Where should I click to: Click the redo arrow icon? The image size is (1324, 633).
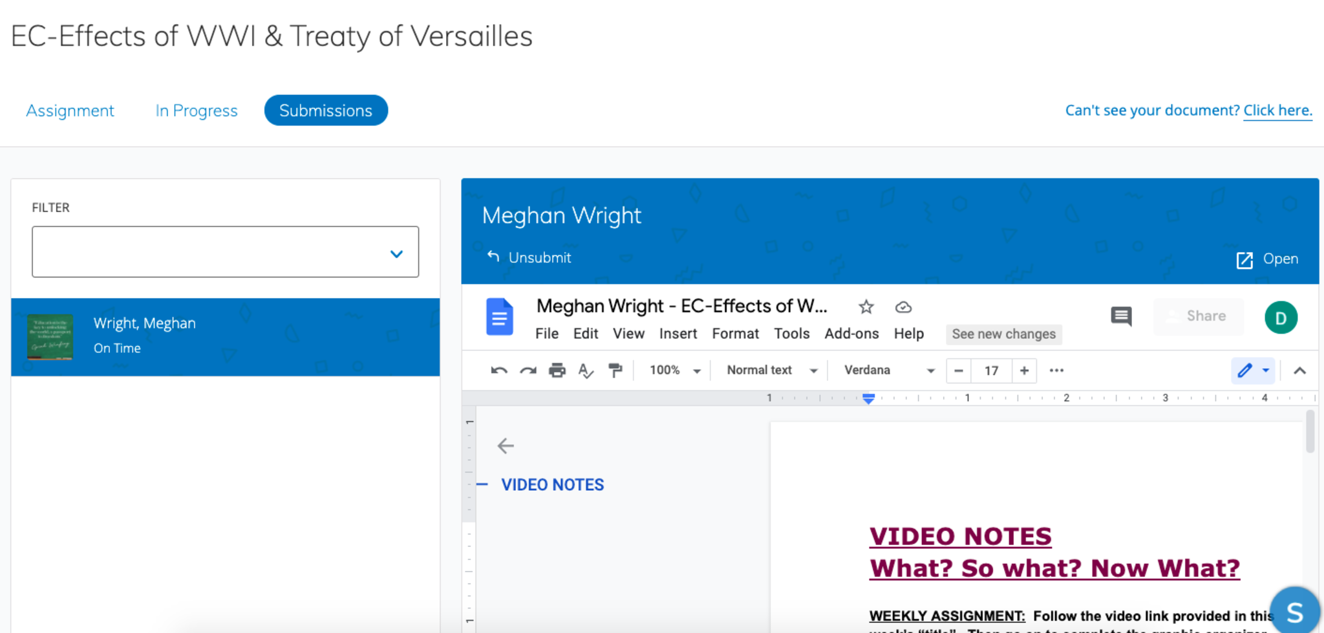528,370
